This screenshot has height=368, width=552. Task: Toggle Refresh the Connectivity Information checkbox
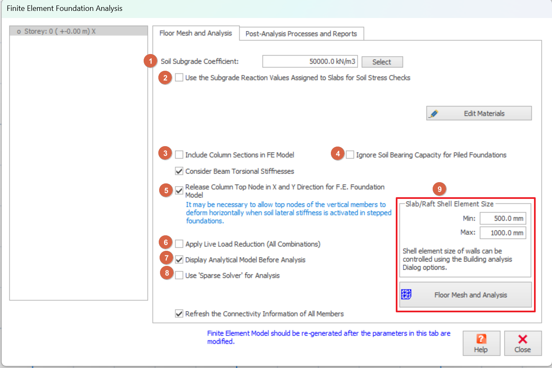[179, 314]
